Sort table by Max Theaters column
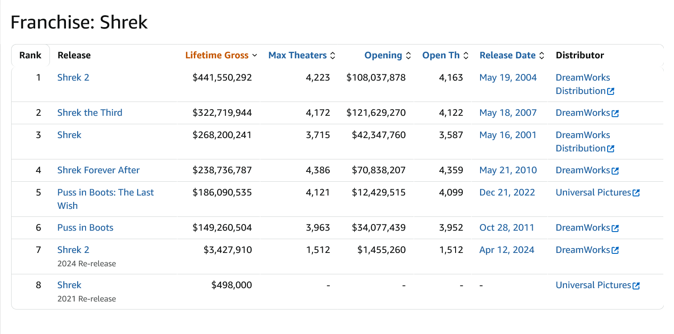 click(301, 55)
